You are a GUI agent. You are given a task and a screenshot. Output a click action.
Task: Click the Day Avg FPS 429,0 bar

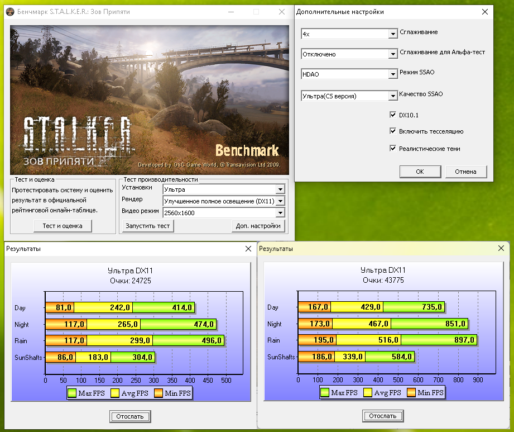click(357, 307)
